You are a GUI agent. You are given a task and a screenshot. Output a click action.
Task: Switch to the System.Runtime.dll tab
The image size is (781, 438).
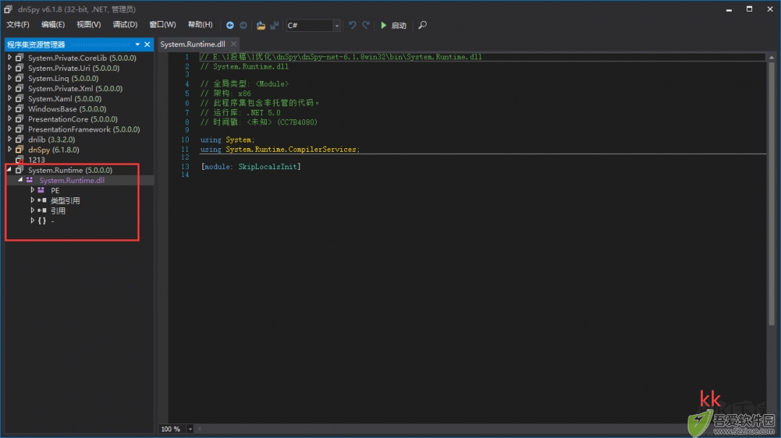pyautogui.click(x=193, y=44)
